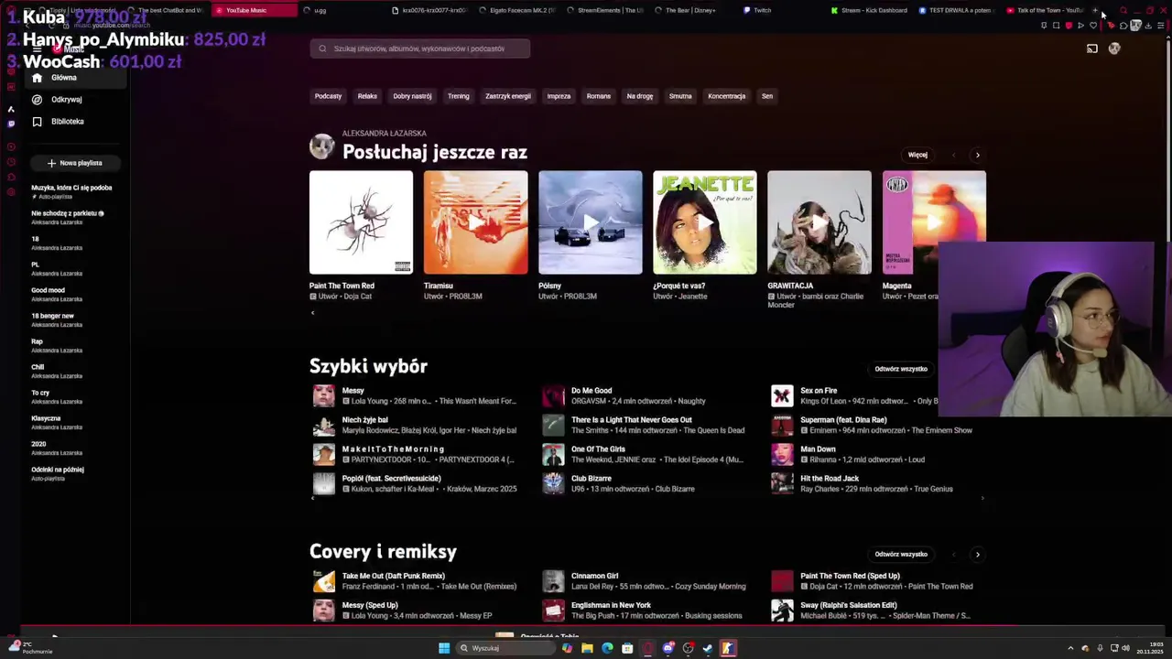Play MakeItToTheMorning song thumbnail
Viewport: 1172px width, 659px height.
click(324, 454)
